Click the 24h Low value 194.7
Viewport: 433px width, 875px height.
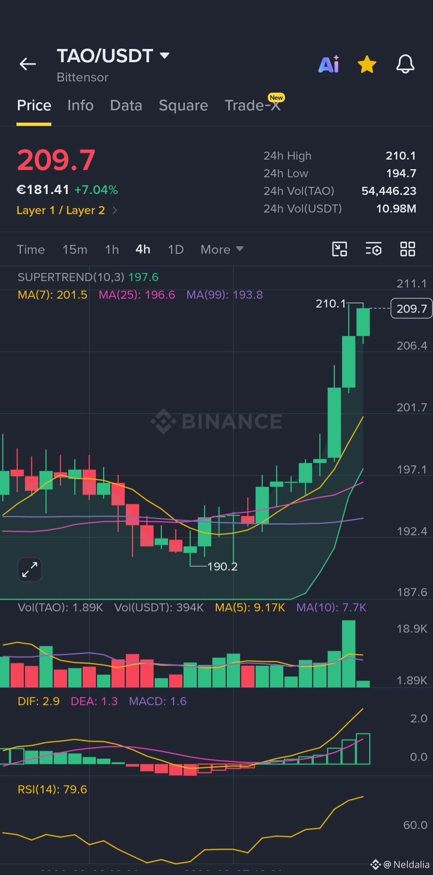(401, 173)
